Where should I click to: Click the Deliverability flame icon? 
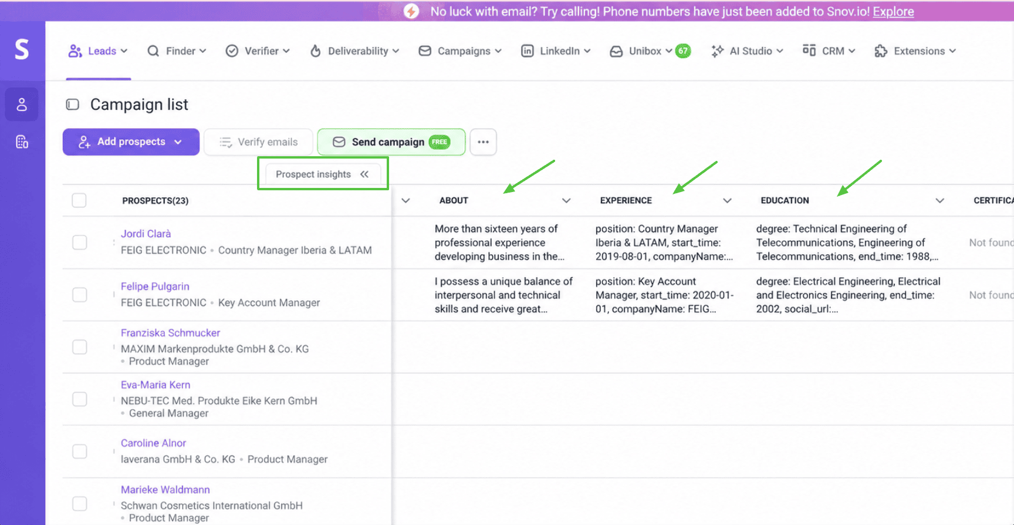(316, 51)
